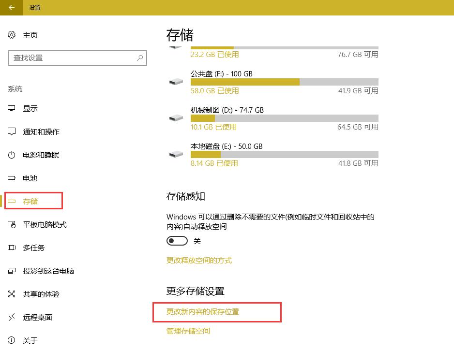This screenshot has height=350, width=454.
Task: Click the 更改新内容的保存位置 link
Action: (x=203, y=312)
